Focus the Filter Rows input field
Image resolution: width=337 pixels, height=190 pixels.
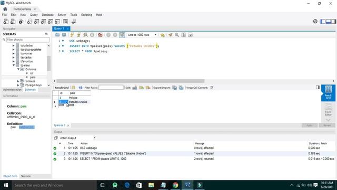pyautogui.click(x=111, y=88)
